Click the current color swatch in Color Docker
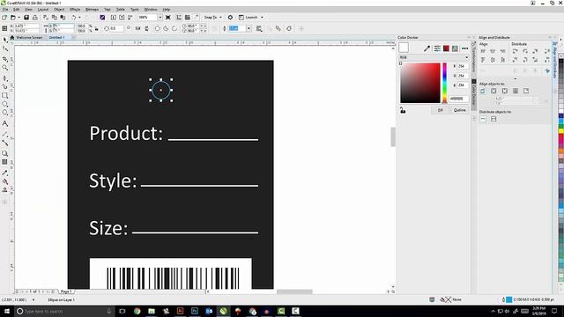Viewport: 564px width, 317px height. 404,48
